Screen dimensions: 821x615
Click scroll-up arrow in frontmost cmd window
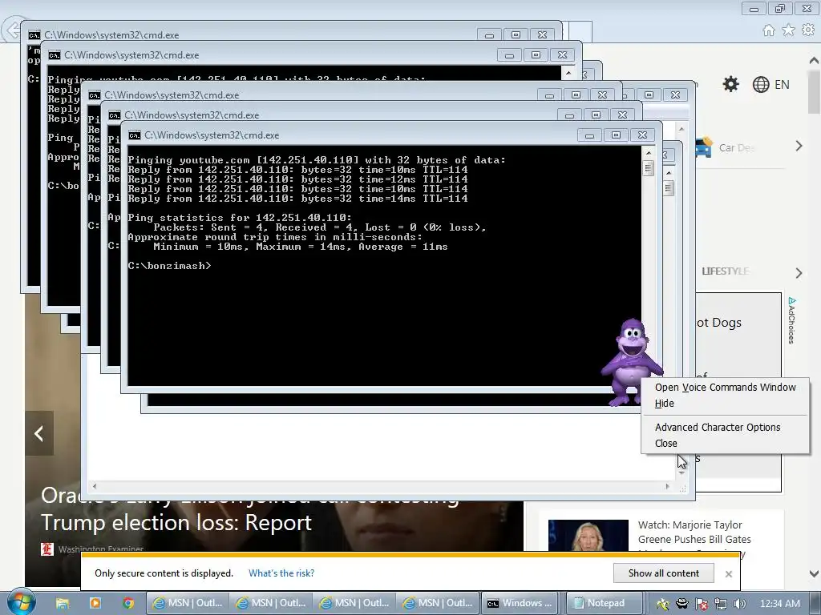coord(648,153)
